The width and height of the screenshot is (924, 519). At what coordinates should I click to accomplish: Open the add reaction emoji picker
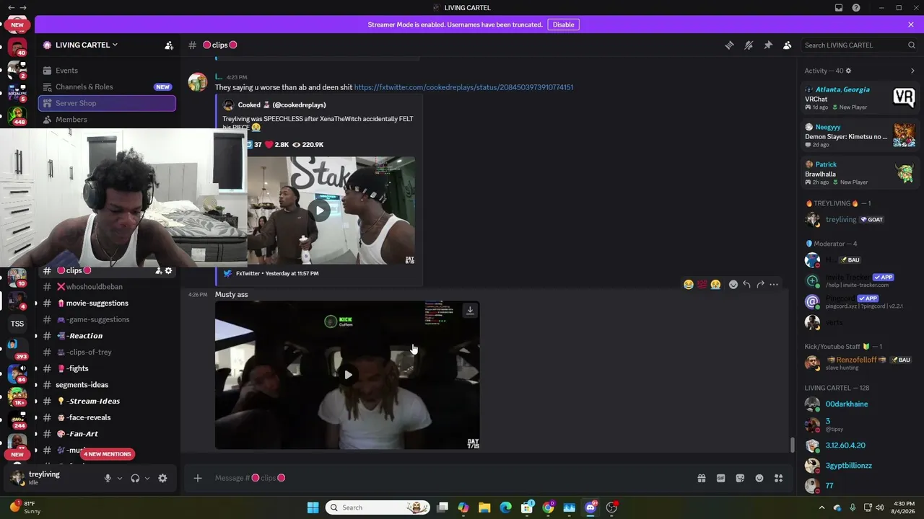(x=733, y=285)
